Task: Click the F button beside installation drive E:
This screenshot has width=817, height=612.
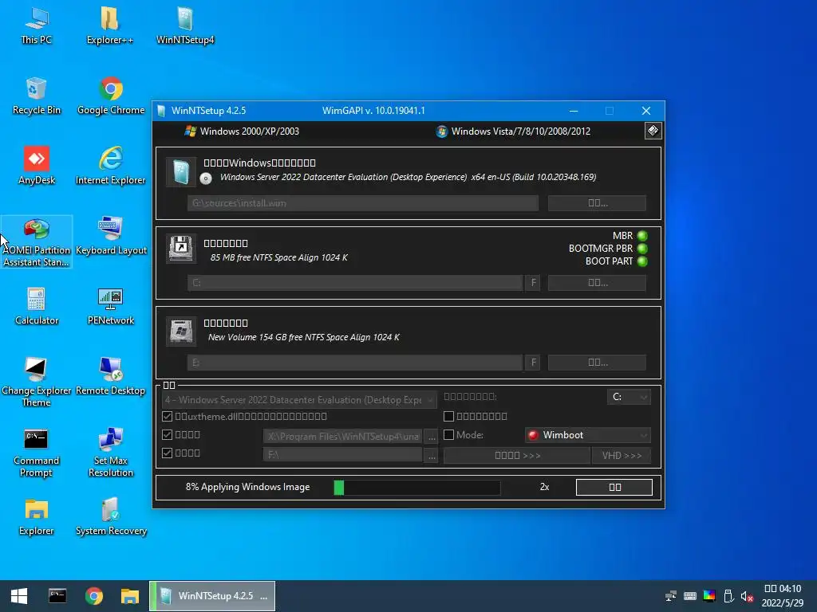Action: (x=533, y=363)
